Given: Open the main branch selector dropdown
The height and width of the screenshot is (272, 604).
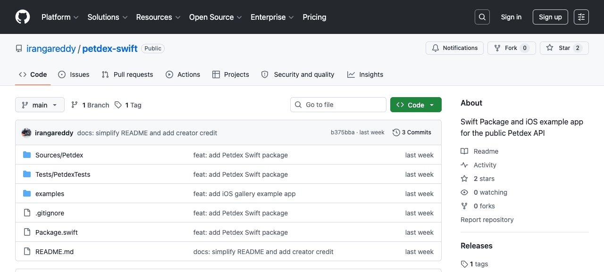Looking at the screenshot, I should (40, 105).
